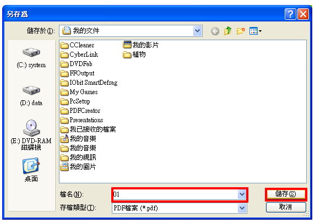Expand the 儲存於 location dropdown
This screenshot has height=223, width=320.
tap(197, 31)
